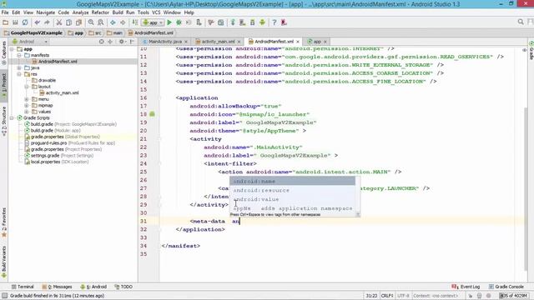Viewport: 534px width, 300px height.
Task: Click the Help question mark icon
Action: pyautogui.click(x=275, y=22)
